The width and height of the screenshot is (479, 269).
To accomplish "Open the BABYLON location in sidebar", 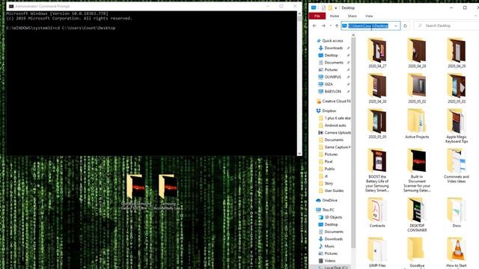I will 332,91.
